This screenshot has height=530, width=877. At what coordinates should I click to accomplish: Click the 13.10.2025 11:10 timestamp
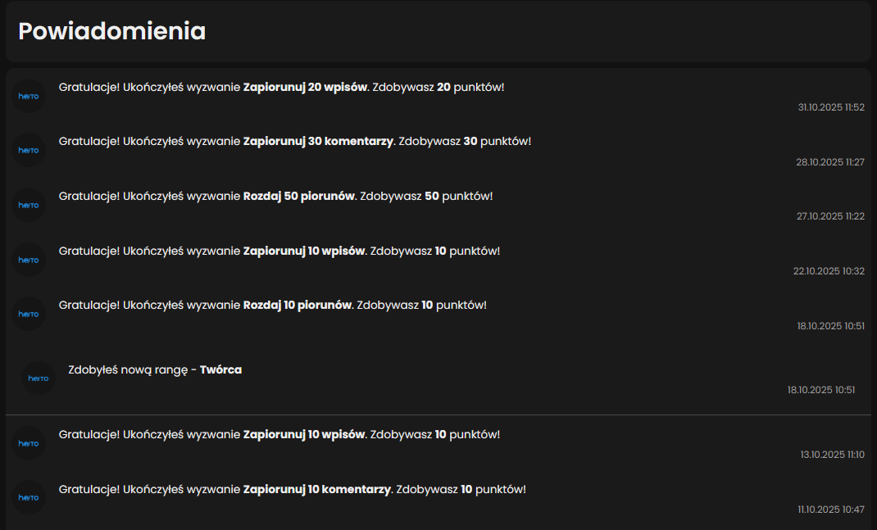tap(832, 455)
